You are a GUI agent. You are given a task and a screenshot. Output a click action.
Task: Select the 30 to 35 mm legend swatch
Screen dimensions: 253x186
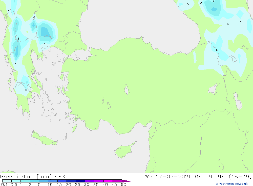(90, 181)
